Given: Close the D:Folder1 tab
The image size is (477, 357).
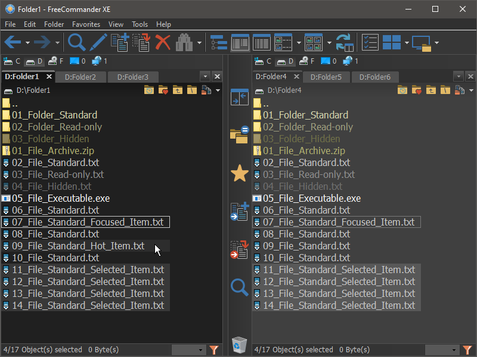Looking at the screenshot, I should (x=49, y=77).
